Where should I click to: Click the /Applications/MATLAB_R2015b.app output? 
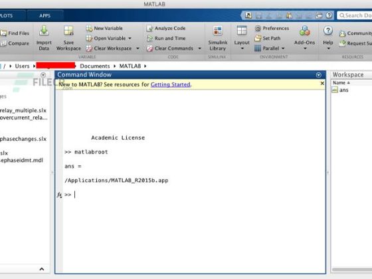point(116,181)
